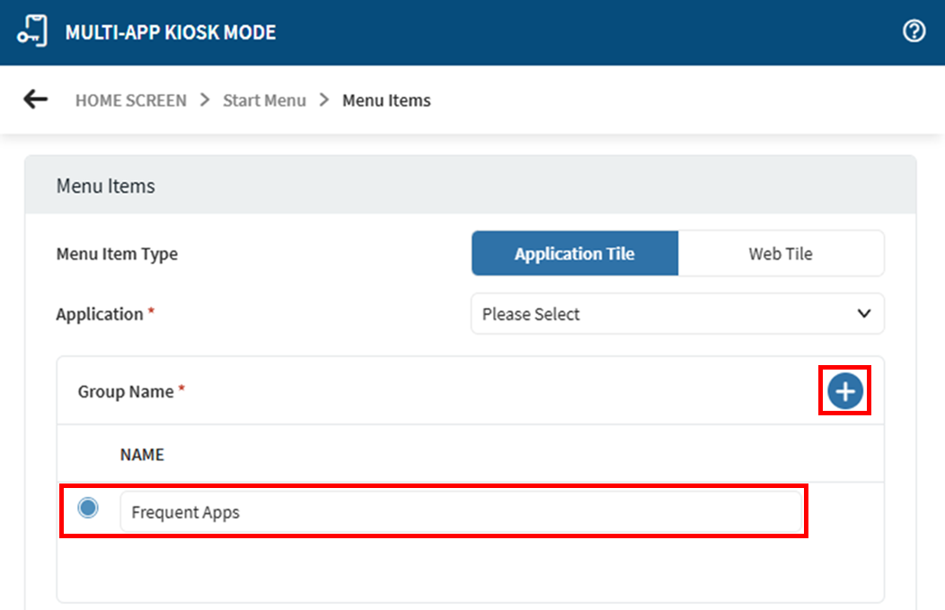945x610 pixels.
Task: Open the Application 'Please Select' dropdown
Action: click(x=665, y=314)
